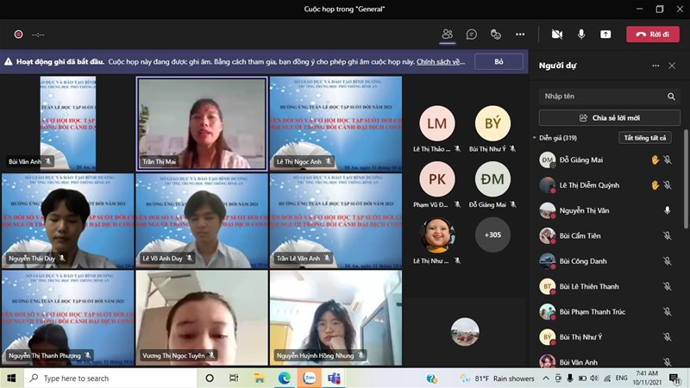Select participant Bùi Công Danh in list
This screenshot has width=690, height=388.
(x=607, y=261)
